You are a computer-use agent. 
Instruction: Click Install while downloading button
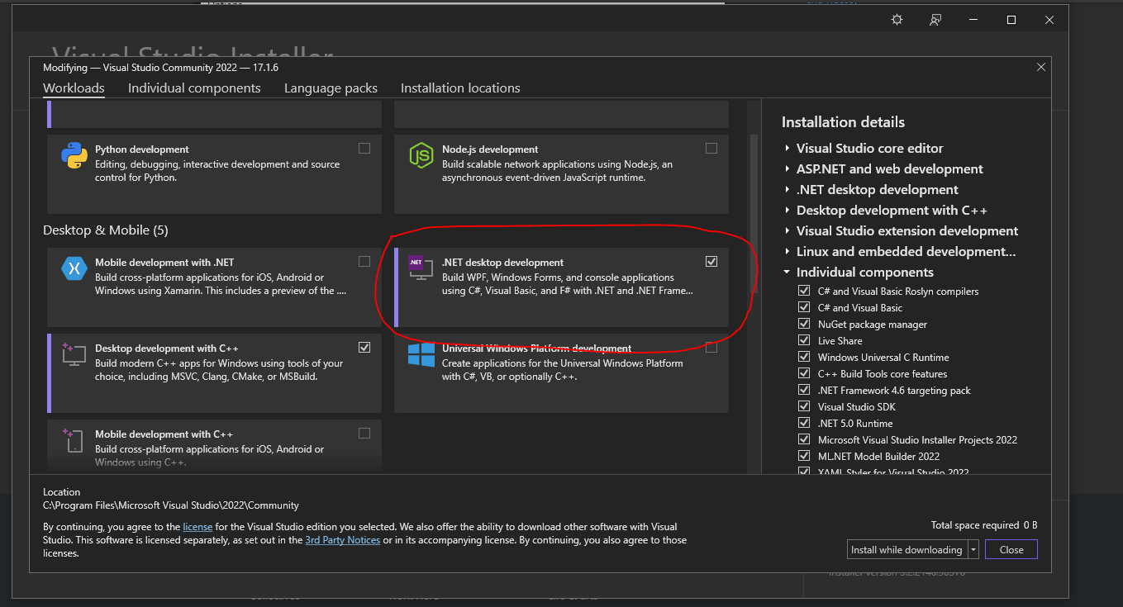pos(907,549)
